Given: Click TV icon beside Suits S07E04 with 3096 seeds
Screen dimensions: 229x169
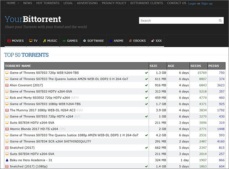Looking at the screenshot, I should [7, 123].
